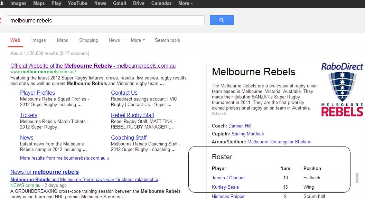Click the 'Scrum half' position cell
Viewport: 365px width, 199px height.
pos(314,197)
